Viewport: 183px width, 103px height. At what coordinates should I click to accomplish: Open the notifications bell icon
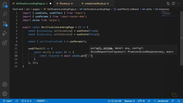coord(178,101)
